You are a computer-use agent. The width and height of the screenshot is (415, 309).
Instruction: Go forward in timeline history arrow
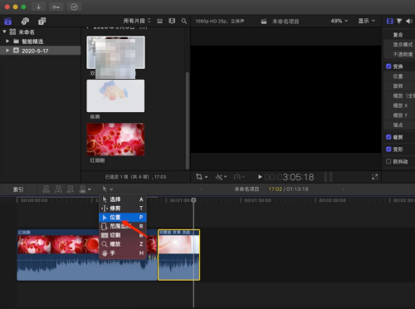click(344, 189)
